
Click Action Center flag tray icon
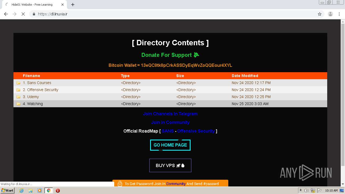319,190
